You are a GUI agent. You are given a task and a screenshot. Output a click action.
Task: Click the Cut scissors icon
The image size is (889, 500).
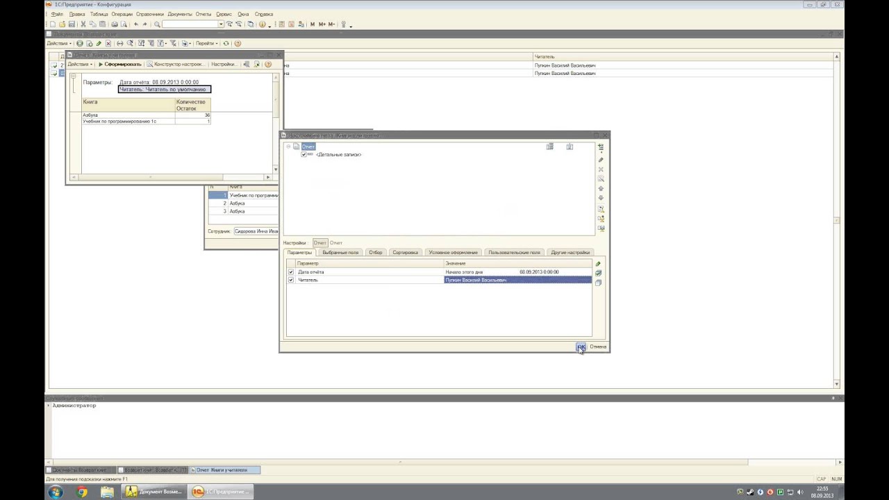pos(83,24)
